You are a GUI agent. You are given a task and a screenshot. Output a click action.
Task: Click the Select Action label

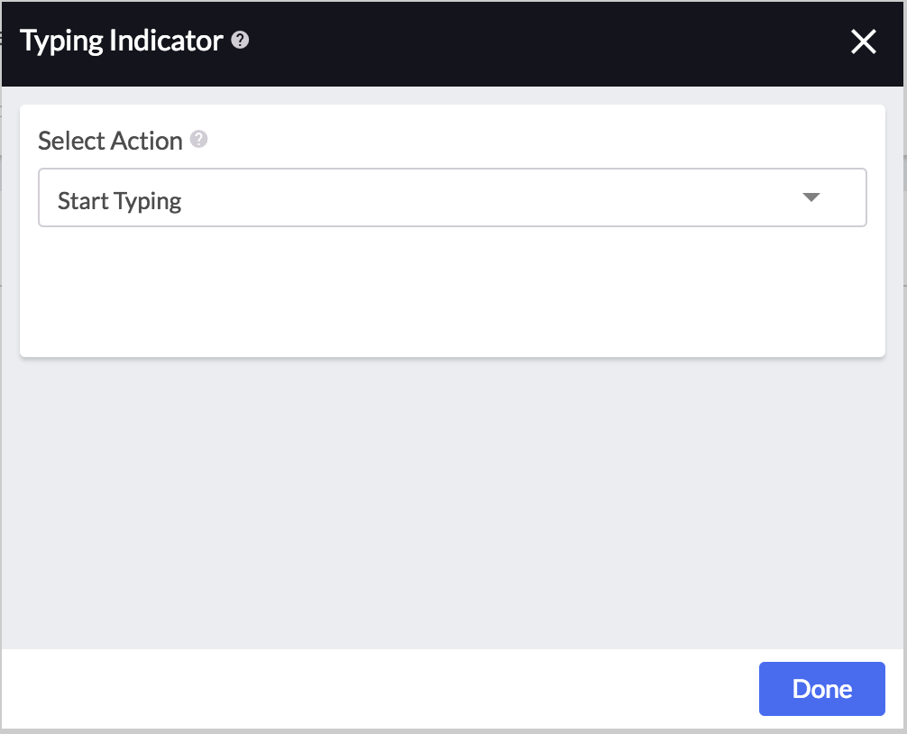coord(111,141)
